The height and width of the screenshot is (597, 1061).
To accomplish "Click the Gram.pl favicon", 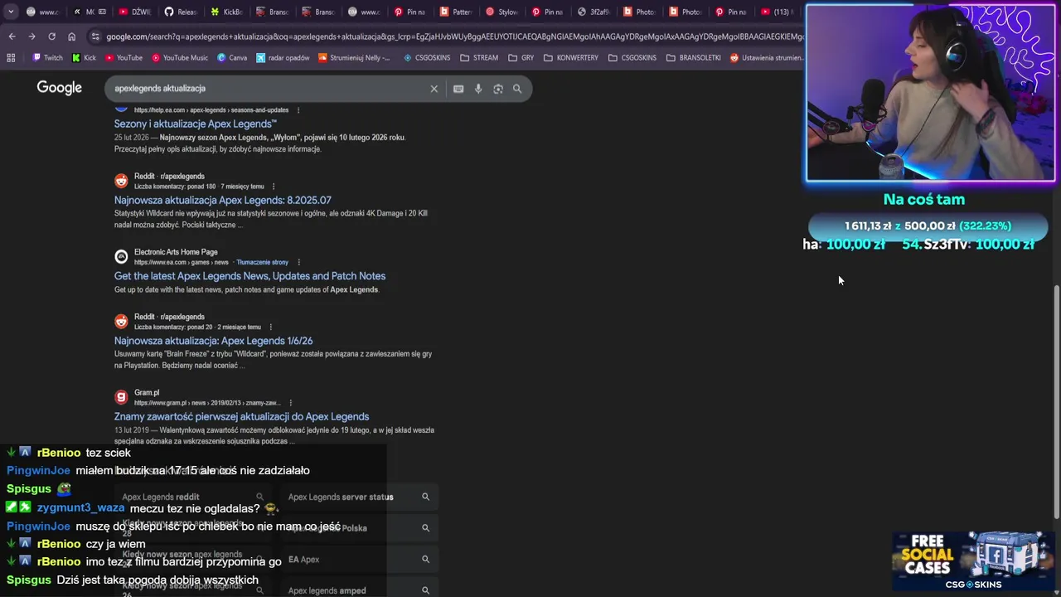I will pyautogui.click(x=121, y=397).
